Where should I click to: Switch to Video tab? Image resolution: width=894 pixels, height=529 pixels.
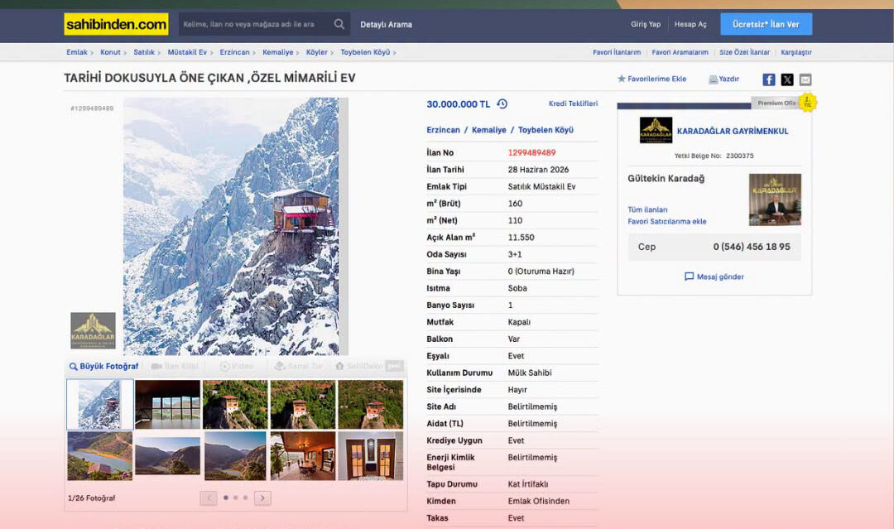237,366
